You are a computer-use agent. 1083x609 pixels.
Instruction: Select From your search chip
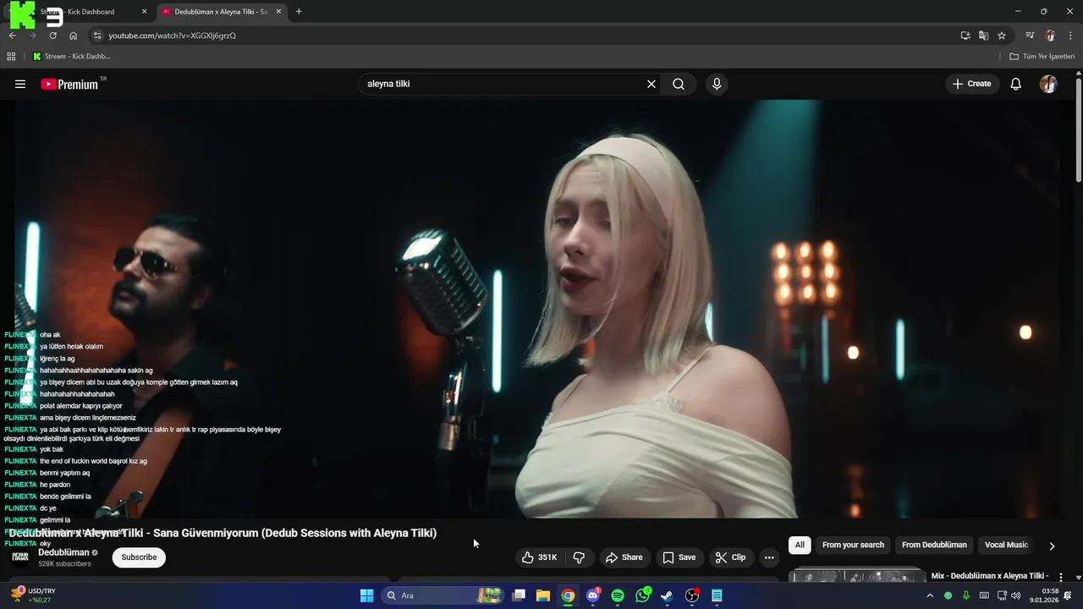coord(853,545)
